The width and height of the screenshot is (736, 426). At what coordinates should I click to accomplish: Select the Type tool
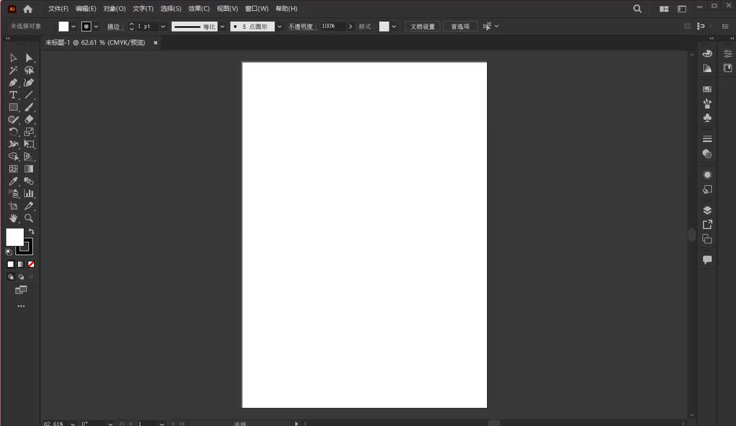click(x=13, y=95)
